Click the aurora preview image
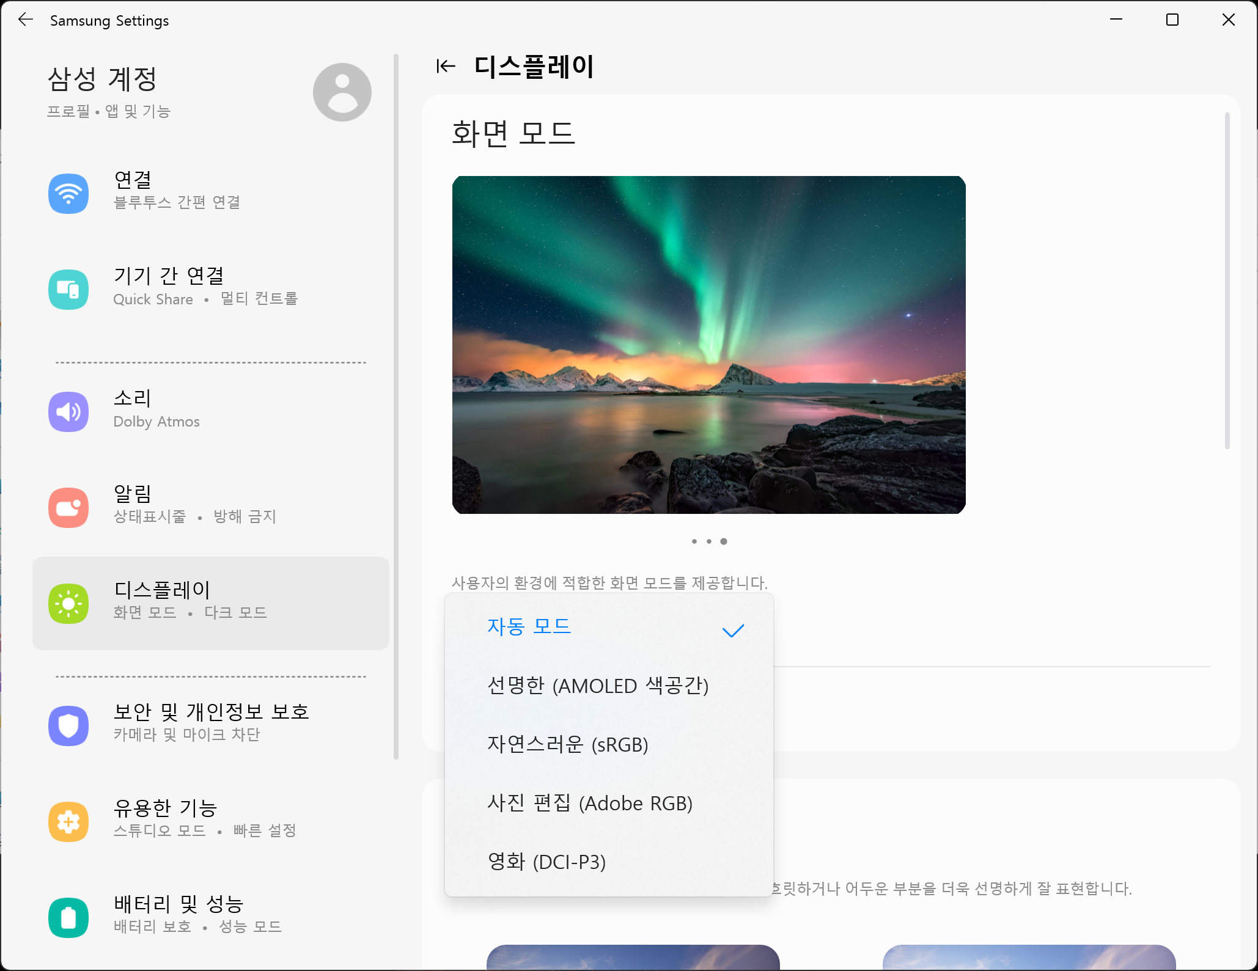This screenshot has height=971, width=1258. [x=709, y=345]
